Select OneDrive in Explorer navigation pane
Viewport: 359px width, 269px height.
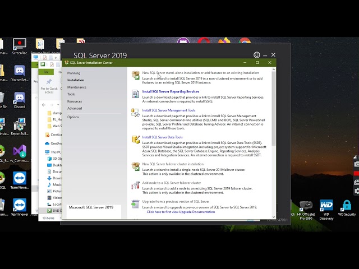54,143
